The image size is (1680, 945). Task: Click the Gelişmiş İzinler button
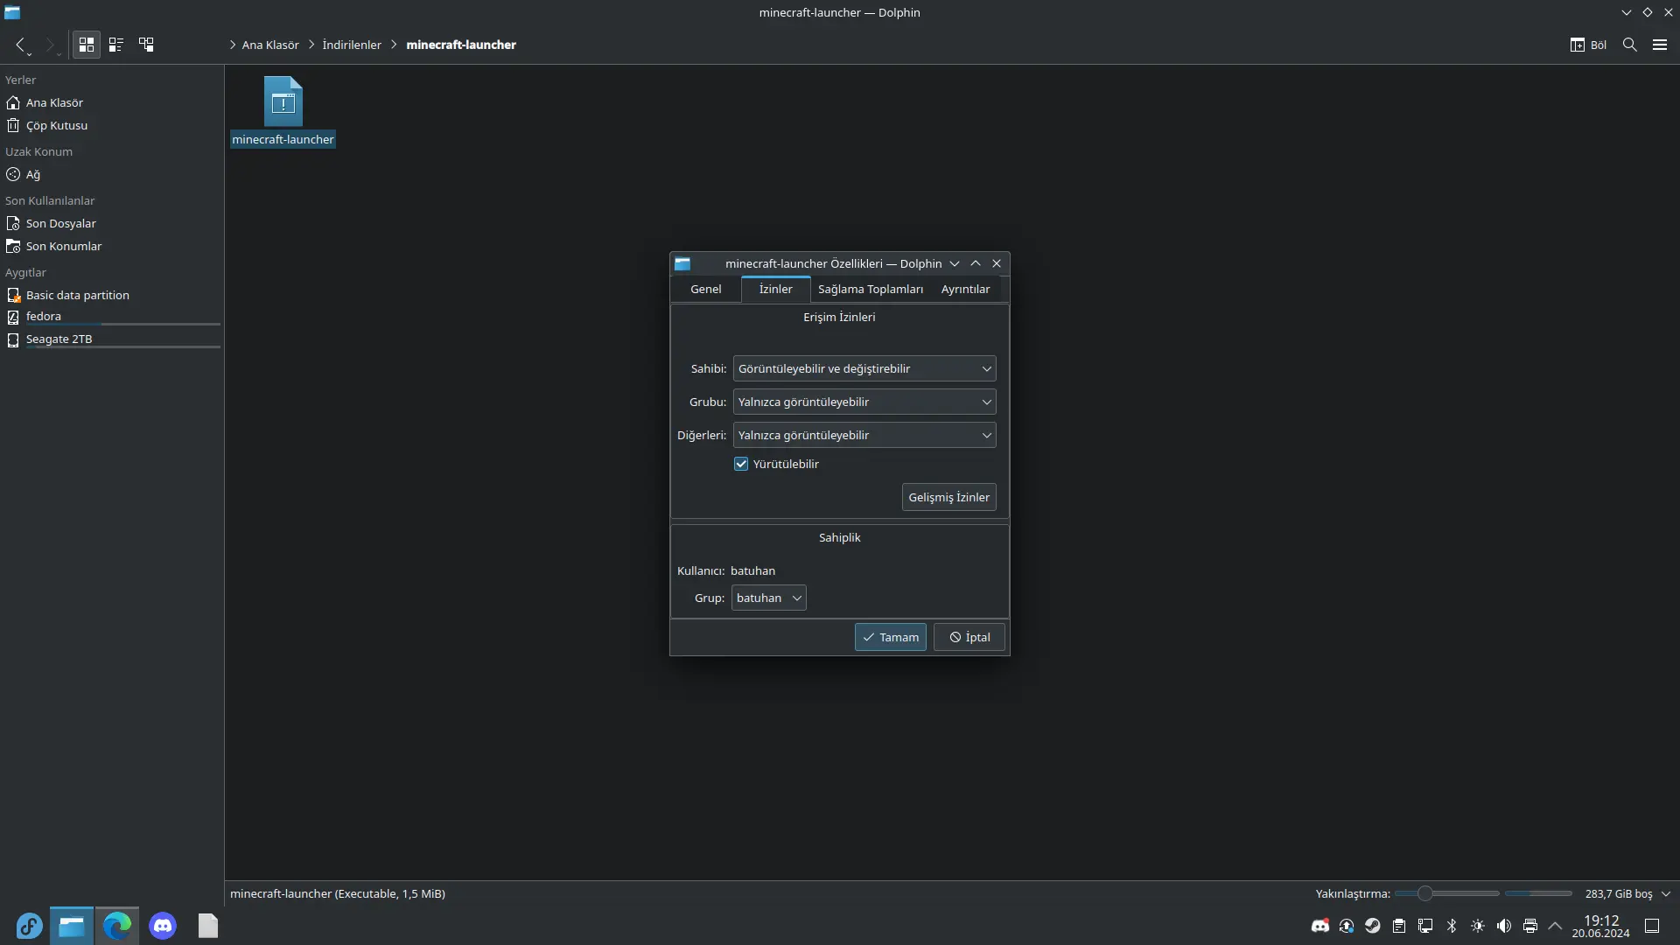pos(949,497)
